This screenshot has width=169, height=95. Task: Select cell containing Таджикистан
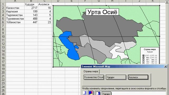[x=15, y=15]
